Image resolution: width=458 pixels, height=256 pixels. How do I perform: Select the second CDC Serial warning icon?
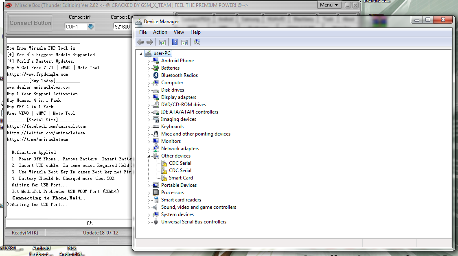pyautogui.click(x=164, y=171)
